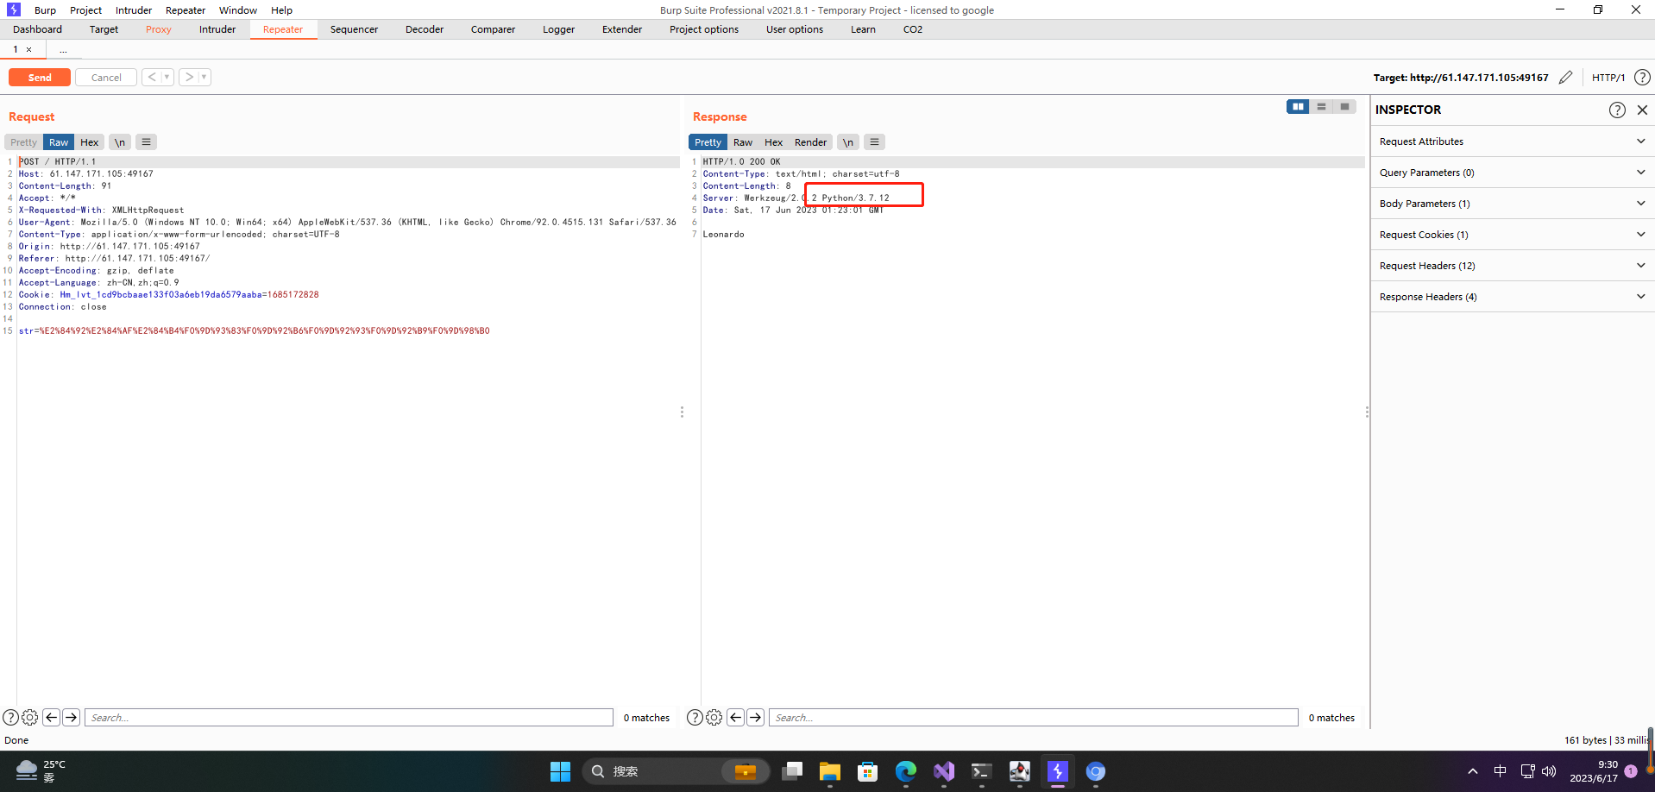
Task: Select Request Hex view
Action: tap(90, 142)
